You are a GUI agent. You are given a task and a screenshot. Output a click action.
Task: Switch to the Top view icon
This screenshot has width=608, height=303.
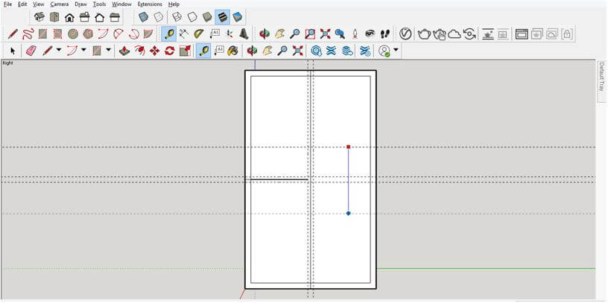(x=54, y=17)
